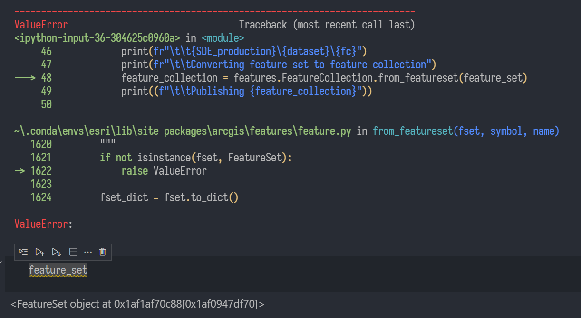Click the fset_dict = fset.to_dict() line
The height and width of the screenshot is (318, 581).
169,197
